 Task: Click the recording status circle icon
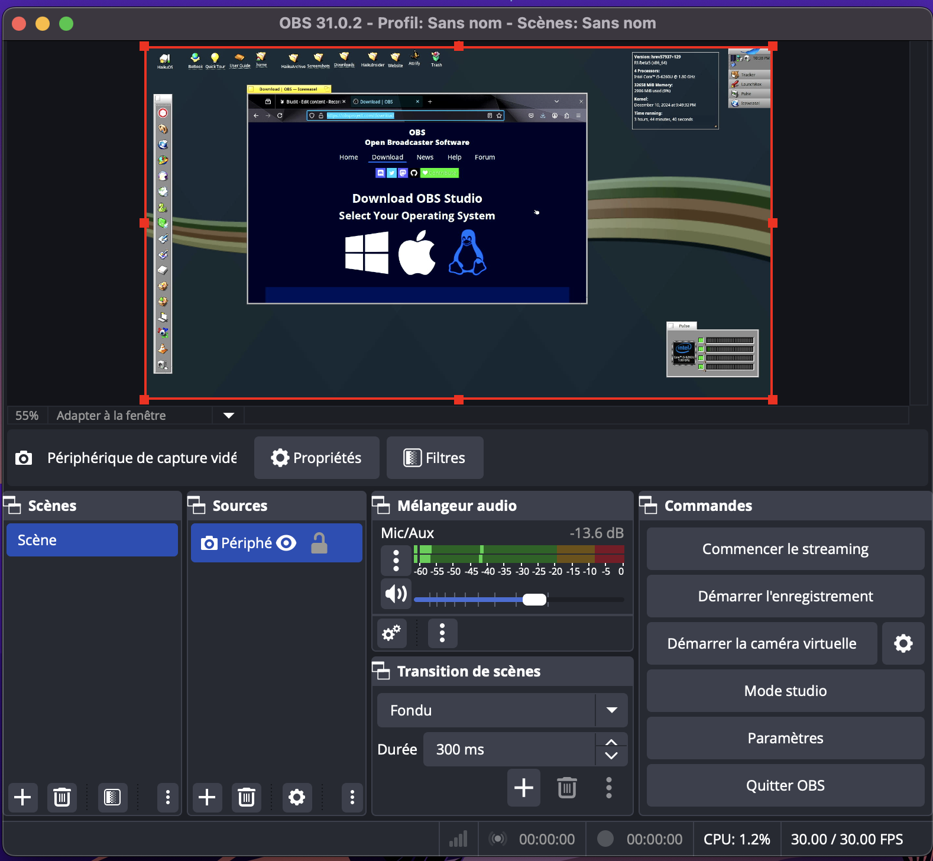click(605, 839)
